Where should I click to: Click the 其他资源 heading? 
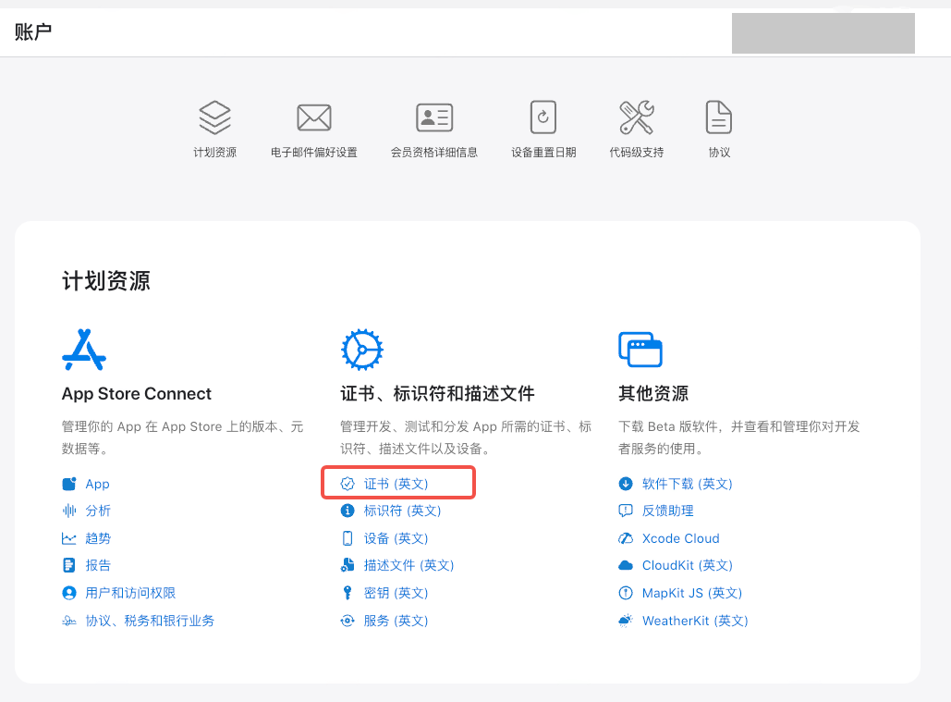653,394
